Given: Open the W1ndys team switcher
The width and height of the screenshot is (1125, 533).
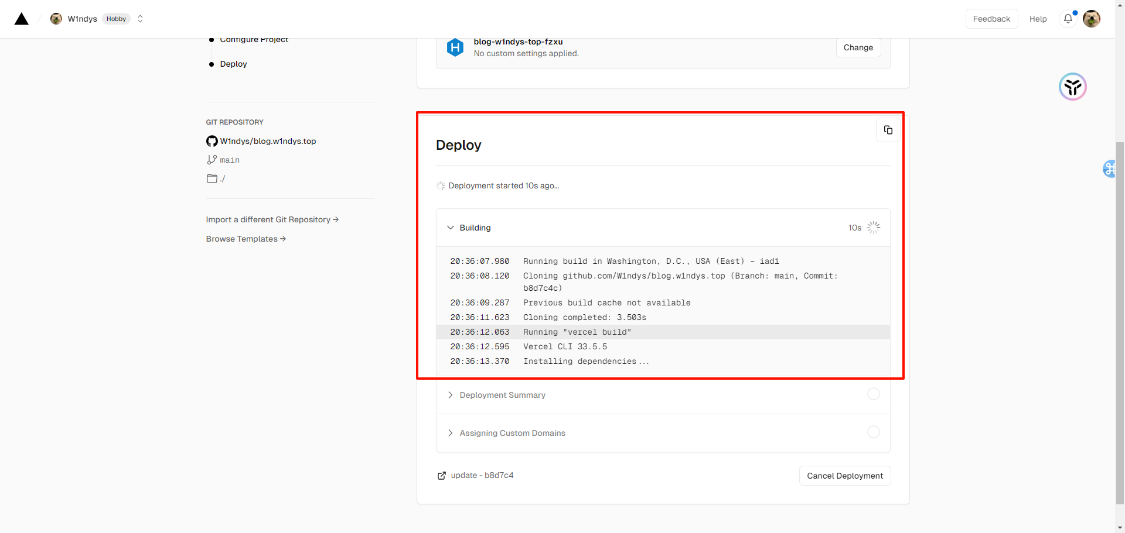Looking at the screenshot, I should (x=140, y=19).
